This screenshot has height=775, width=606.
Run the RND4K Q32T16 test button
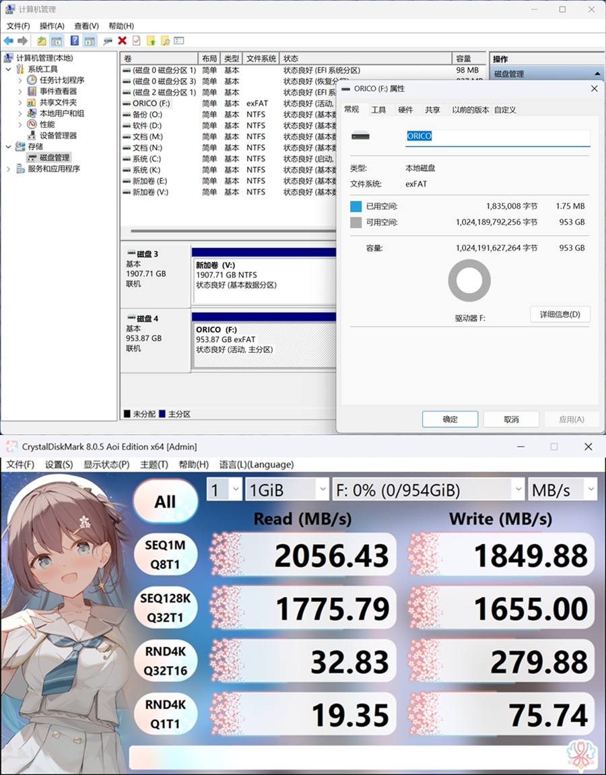click(x=165, y=661)
